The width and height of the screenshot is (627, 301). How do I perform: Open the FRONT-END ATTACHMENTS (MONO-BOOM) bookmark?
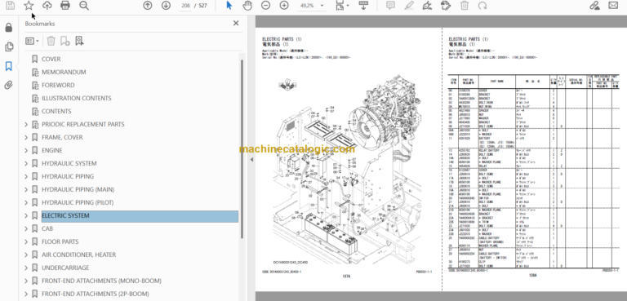tap(101, 281)
